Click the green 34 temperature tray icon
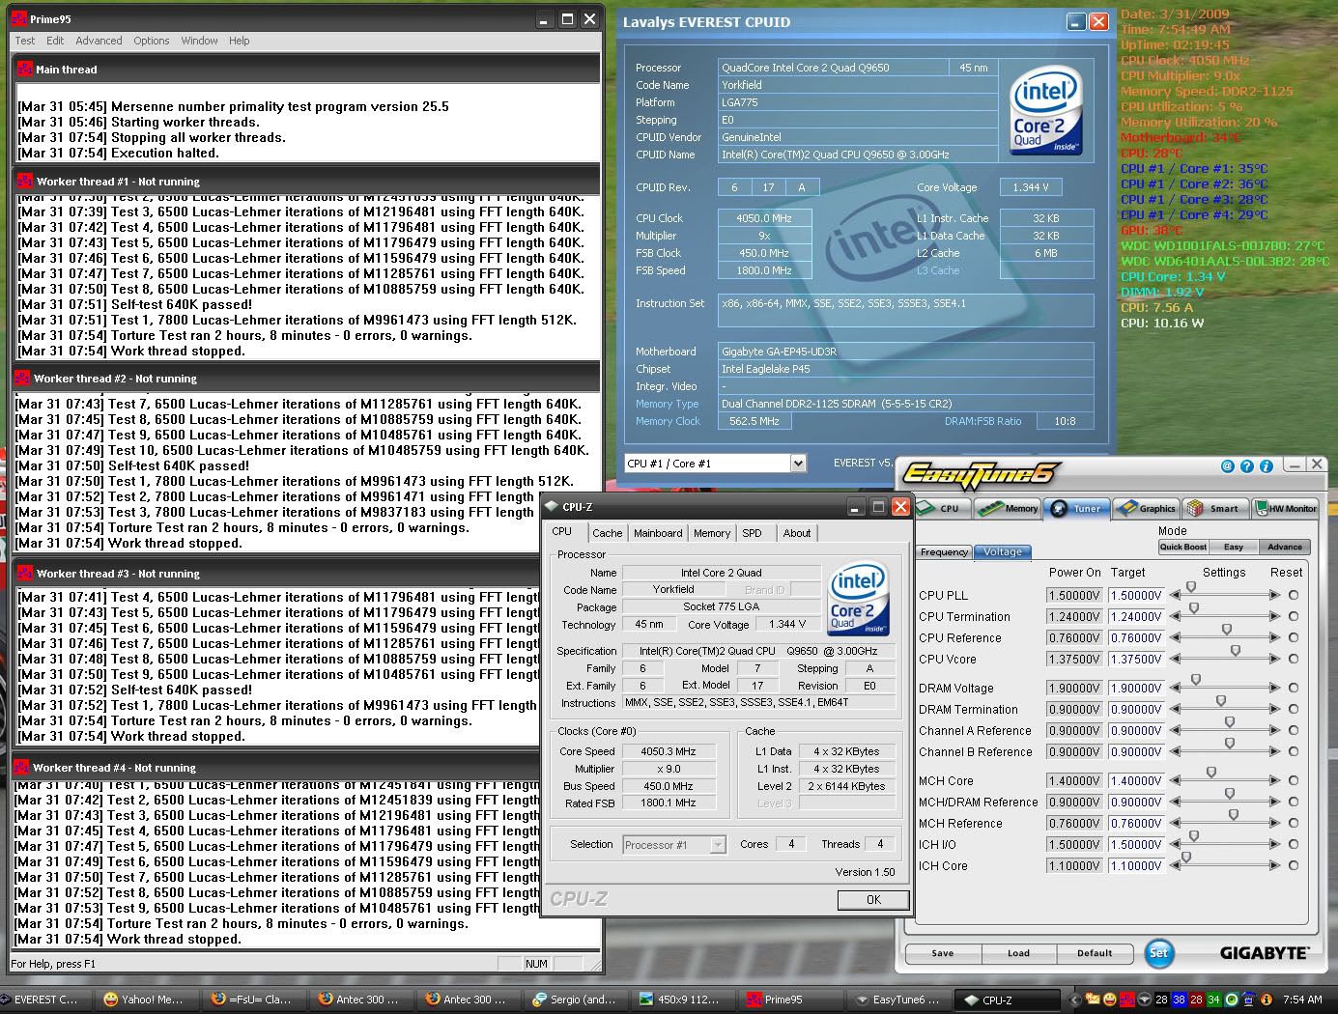The image size is (1338, 1014). [1213, 1000]
